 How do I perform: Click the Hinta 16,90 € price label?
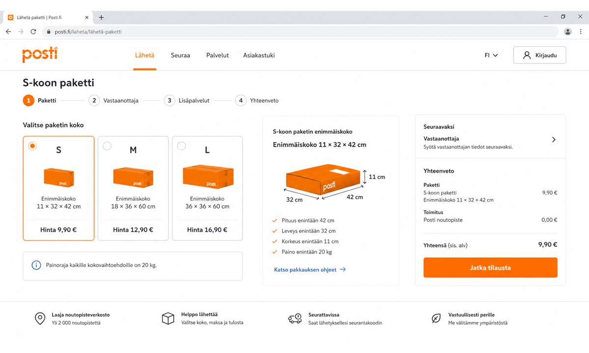coord(207,229)
